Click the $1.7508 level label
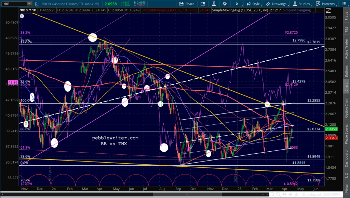 coord(314,180)
